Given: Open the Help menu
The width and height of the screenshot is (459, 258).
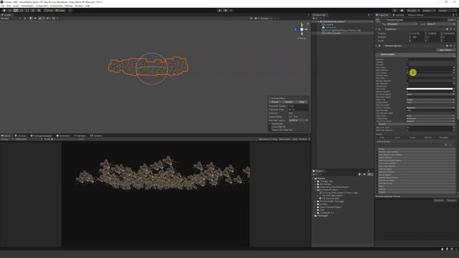Looking at the screenshot, I should coord(87,6).
